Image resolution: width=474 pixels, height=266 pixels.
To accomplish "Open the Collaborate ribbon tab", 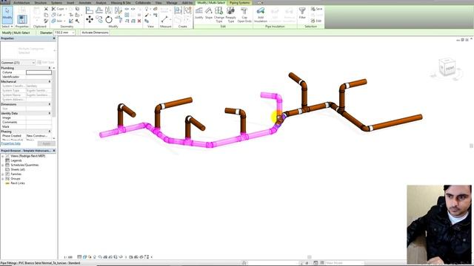I will [x=143, y=3].
